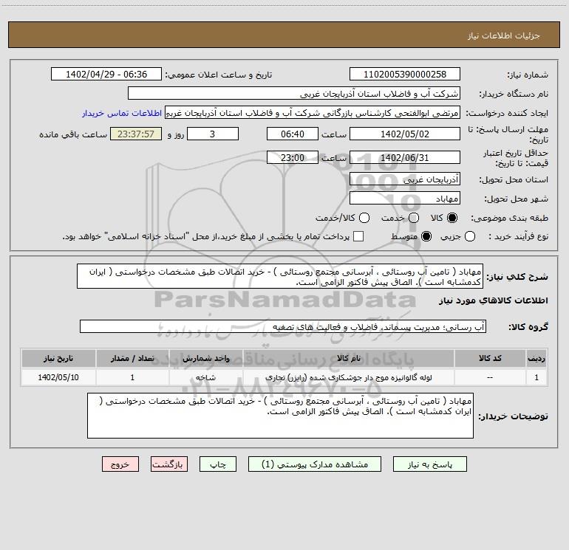This screenshot has height=550, width=569.
Task: Click the واحد شمارش column header
Action: [x=205, y=358]
